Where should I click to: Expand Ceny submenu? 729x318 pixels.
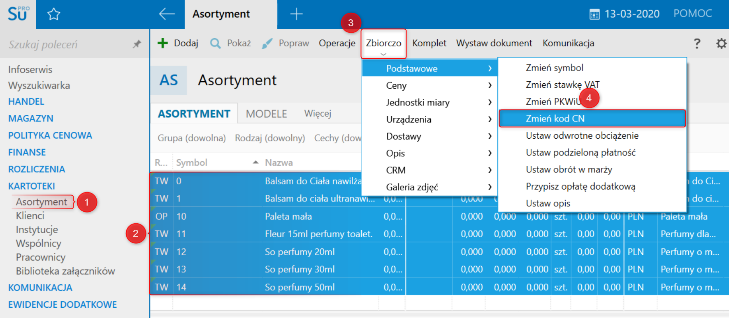click(430, 85)
